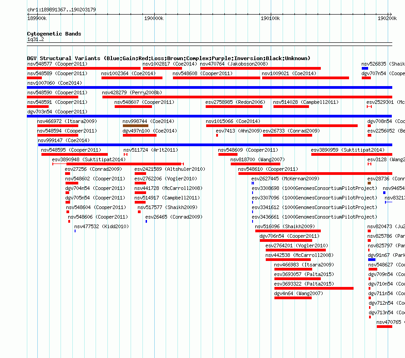The image size is (405, 358).
Task: Click nsv477532 (Kidd2010) label
Action: [101, 226]
